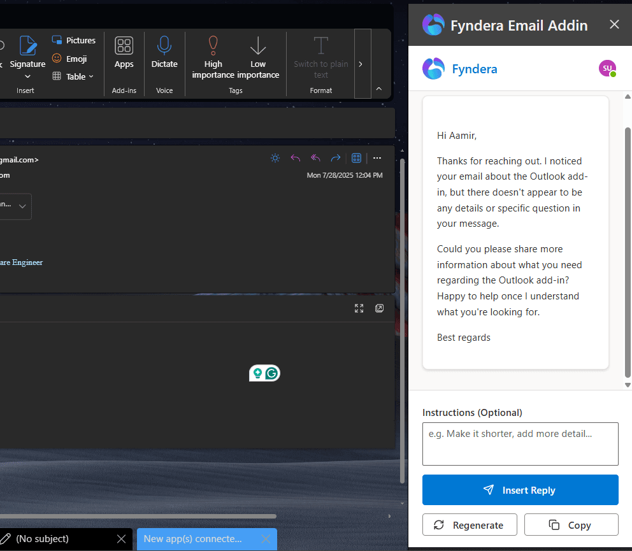Close the (No subject) draft tab
Image resolution: width=632 pixels, height=551 pixels.
coord(121,539)
